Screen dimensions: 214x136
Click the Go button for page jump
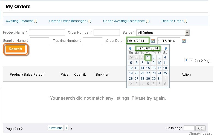(x=200, y=128)
